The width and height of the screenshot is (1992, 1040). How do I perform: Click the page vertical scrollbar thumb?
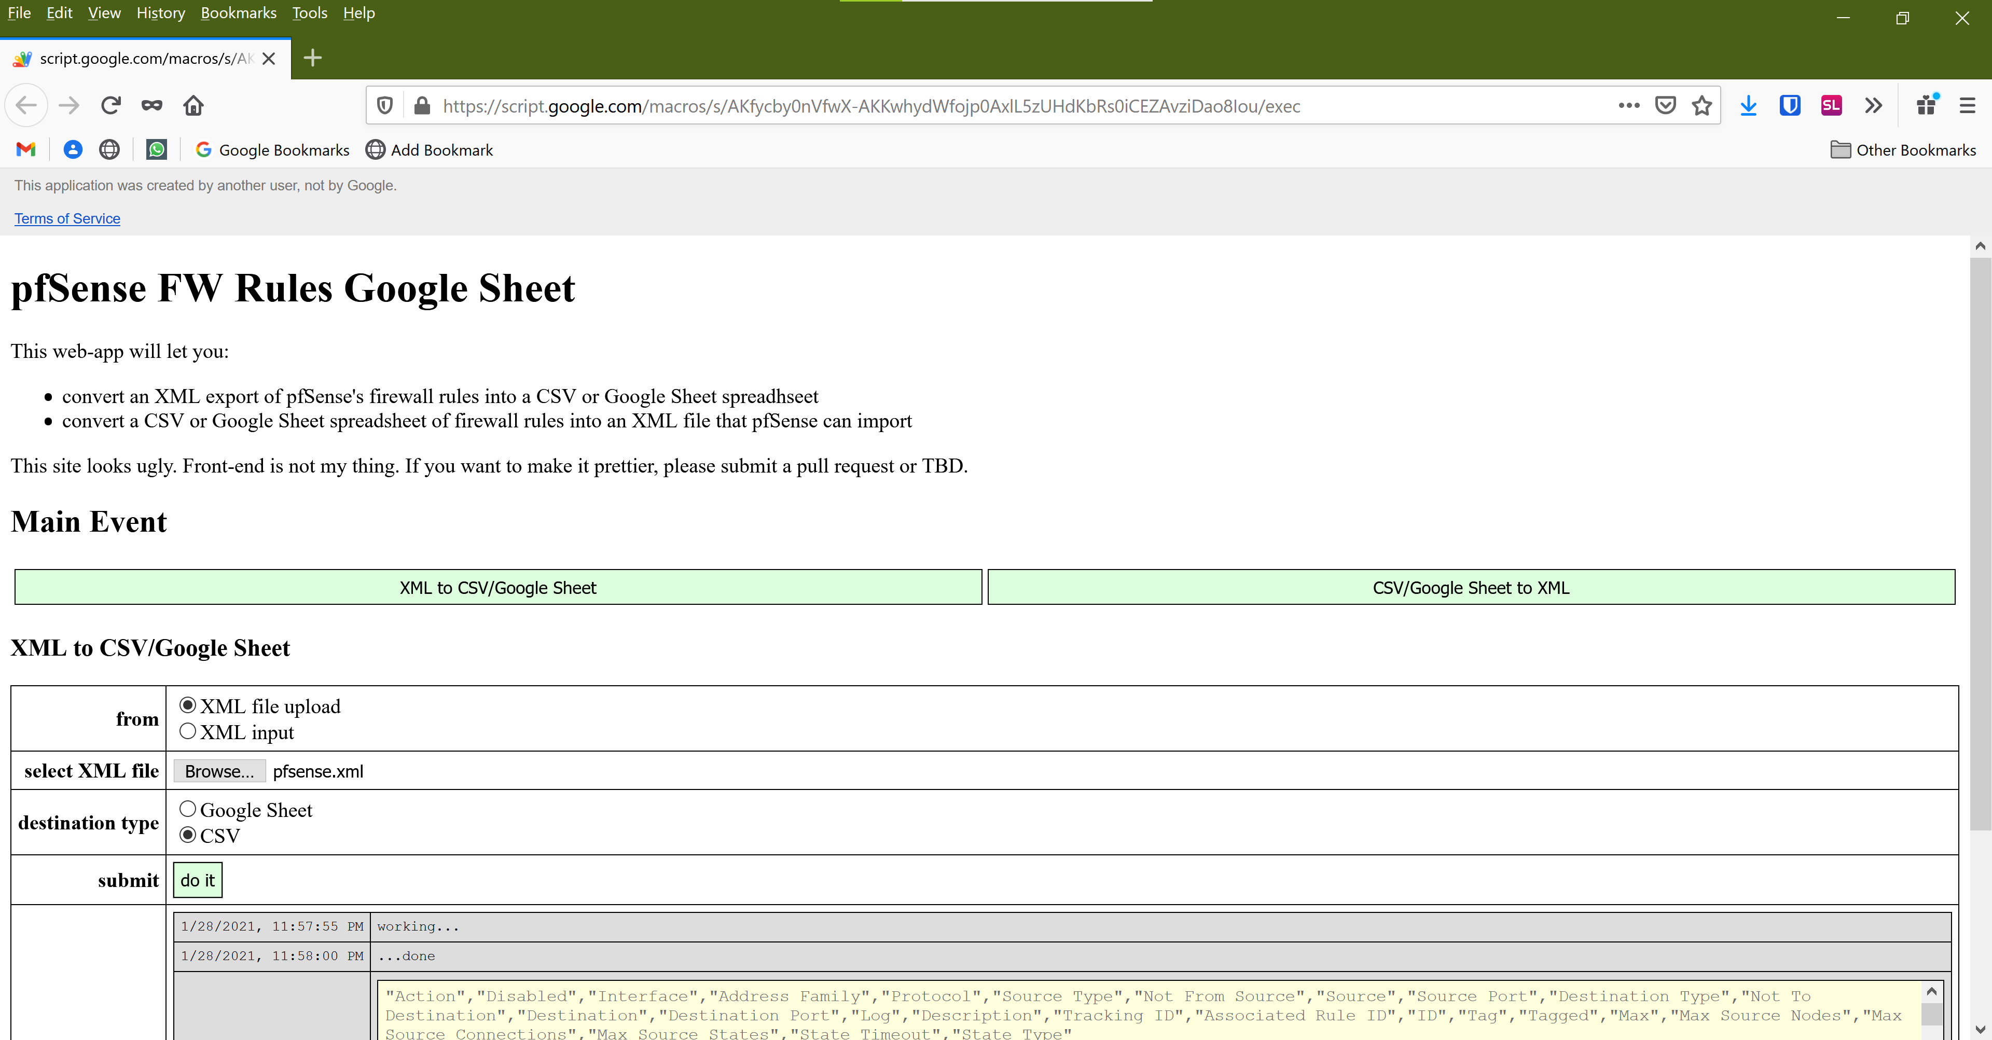(1980, 544)
